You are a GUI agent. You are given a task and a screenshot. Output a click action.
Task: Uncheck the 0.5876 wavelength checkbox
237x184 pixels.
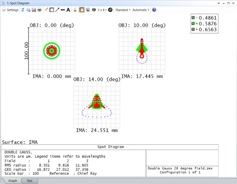coord(193,24)
